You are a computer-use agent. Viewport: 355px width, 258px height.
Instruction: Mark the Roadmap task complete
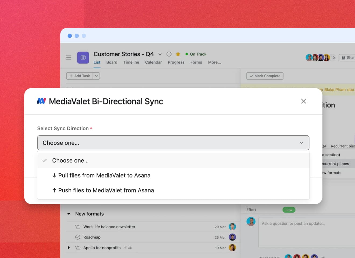78,237
